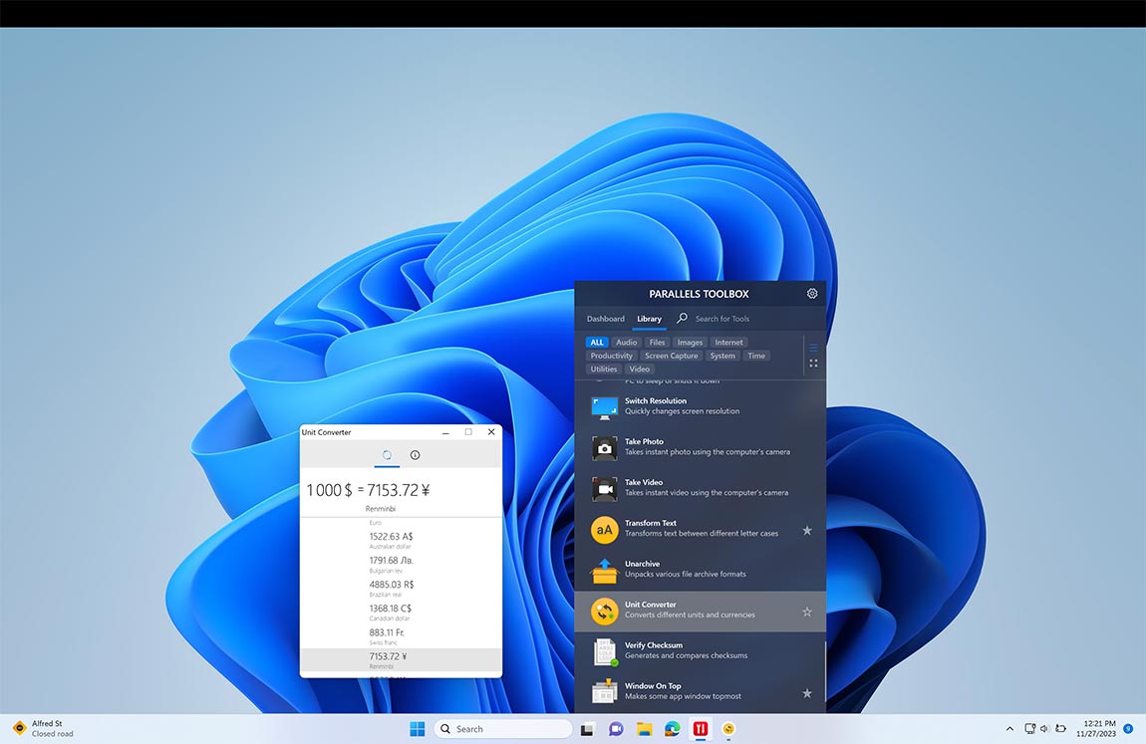Switch to the Dashboard tab

click(x=605, y=319)
